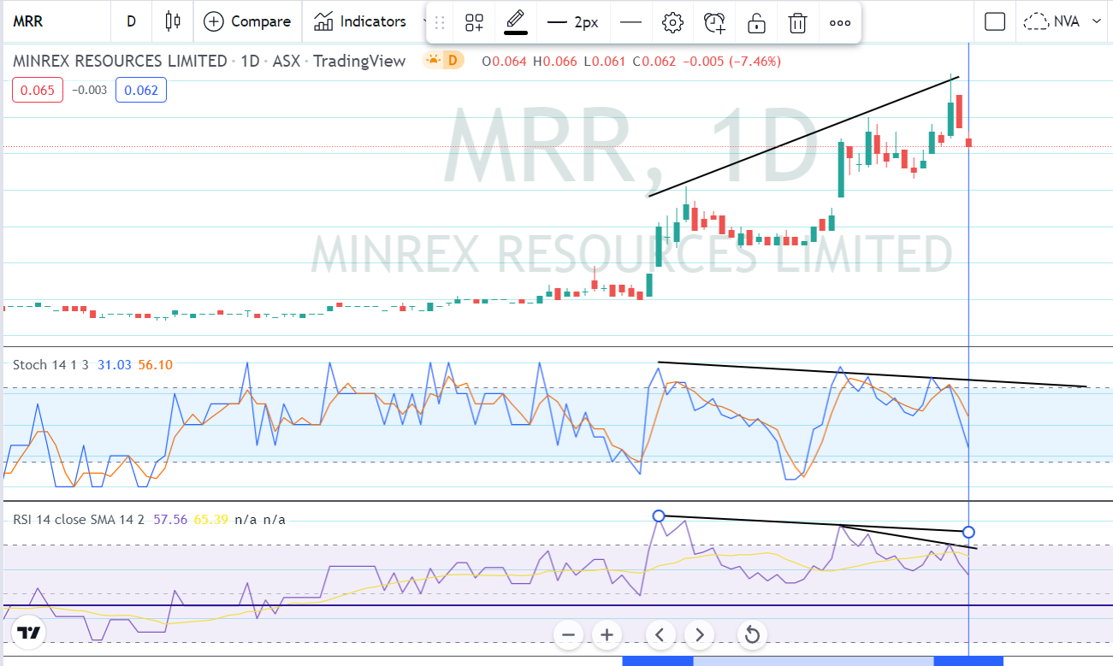1113x666 pixels.
Task: Zoom out with the minus button
Action: click(567, 634)
